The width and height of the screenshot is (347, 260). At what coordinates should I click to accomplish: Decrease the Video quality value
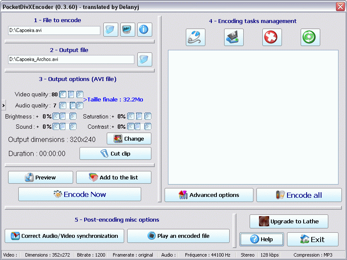pos(63,95)
